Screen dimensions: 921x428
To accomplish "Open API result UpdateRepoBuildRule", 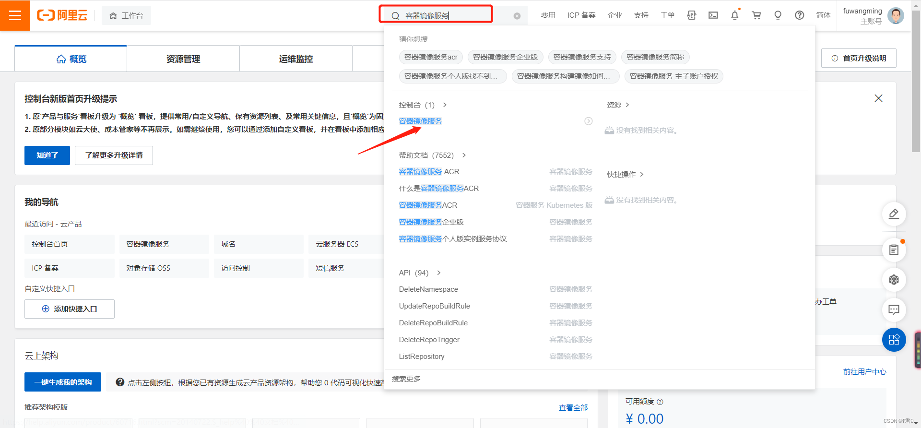I will pyautogui.click(x=435, y=306).
